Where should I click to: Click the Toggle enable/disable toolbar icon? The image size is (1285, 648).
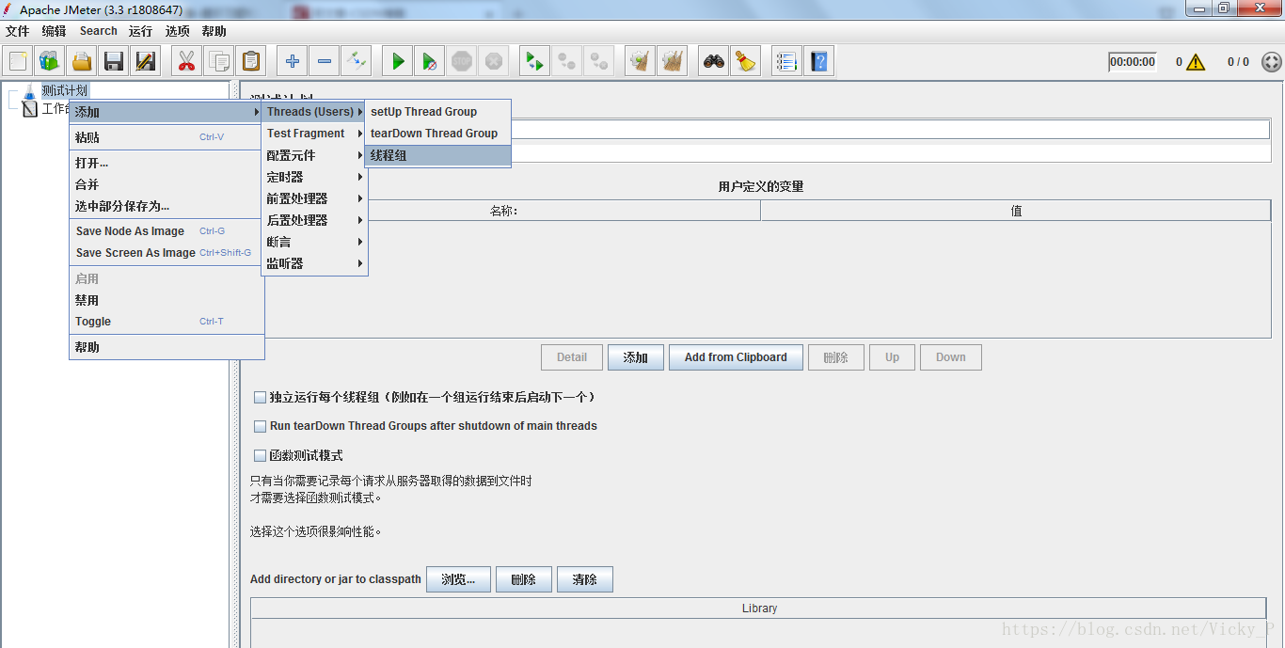[x=357, y=62]
